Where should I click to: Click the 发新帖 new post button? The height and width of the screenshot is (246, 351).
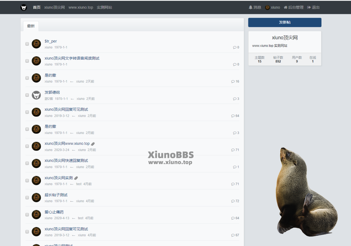click(285, 22)
